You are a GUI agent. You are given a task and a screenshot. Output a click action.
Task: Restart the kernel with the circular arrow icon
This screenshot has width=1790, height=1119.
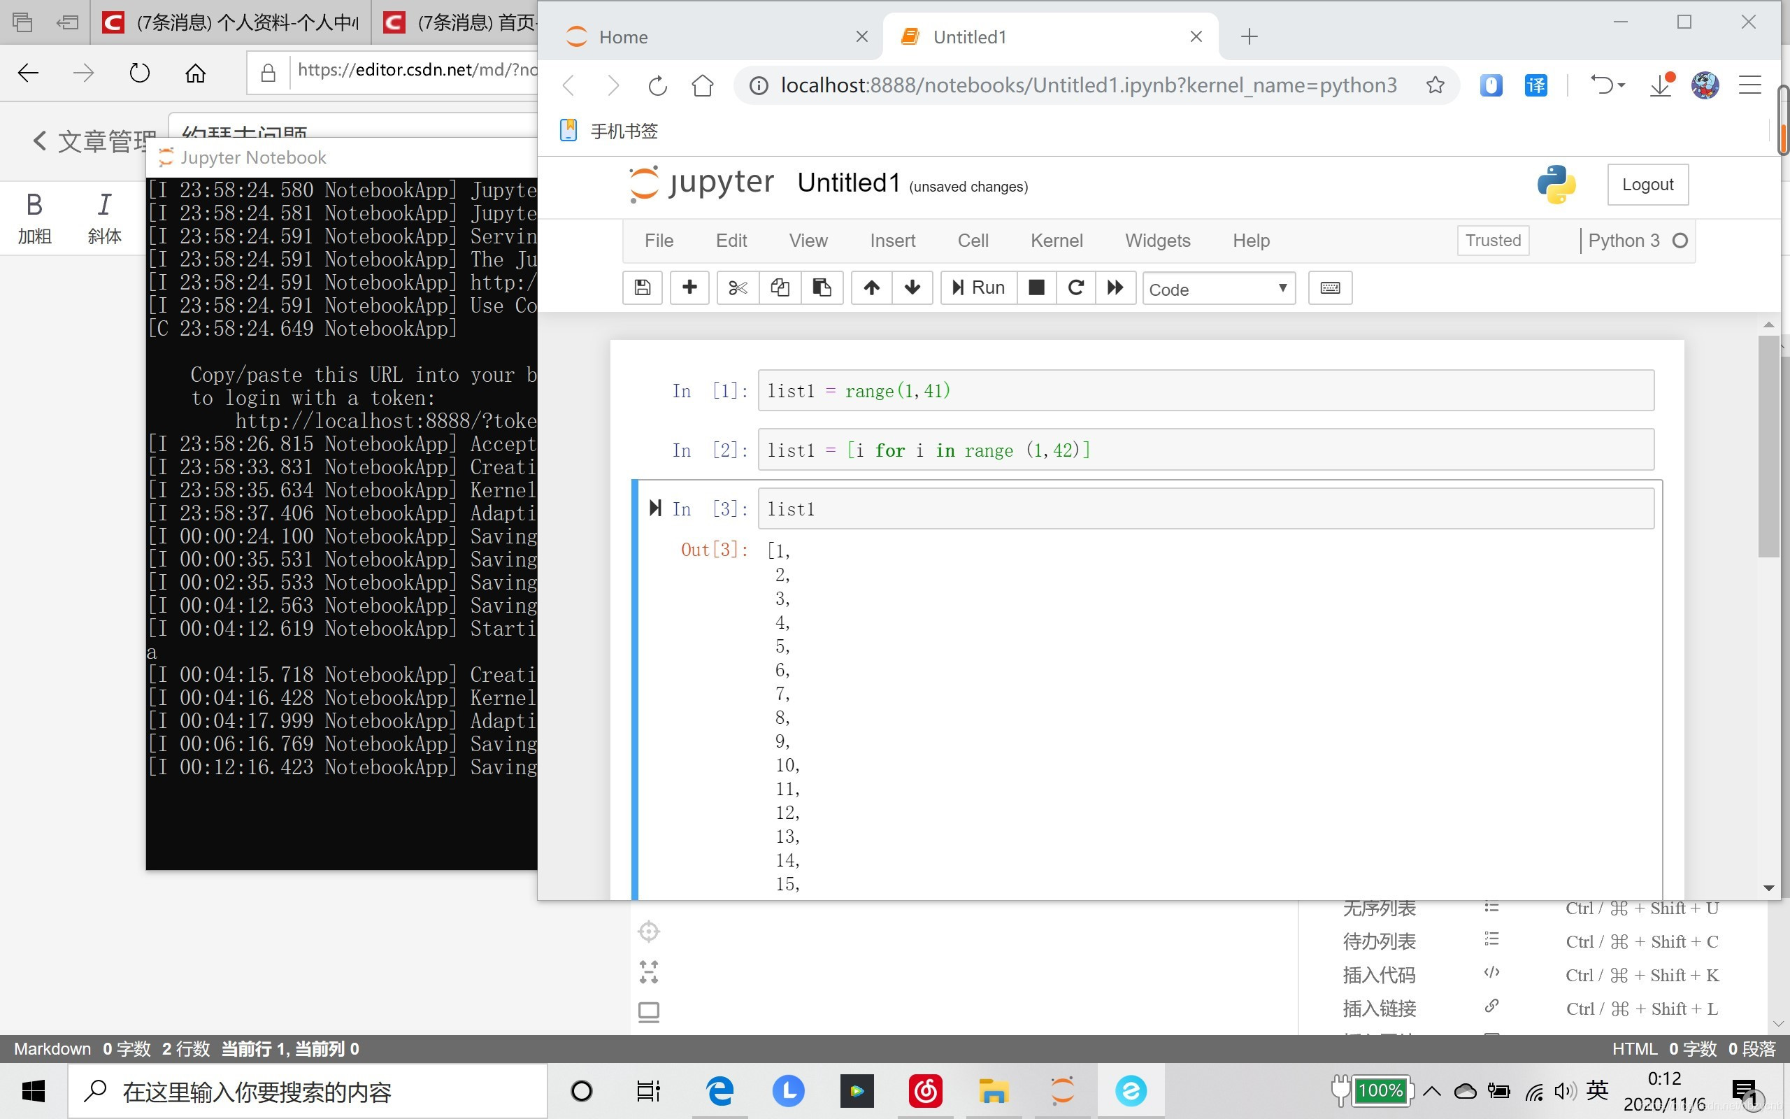click(1075, 288)
